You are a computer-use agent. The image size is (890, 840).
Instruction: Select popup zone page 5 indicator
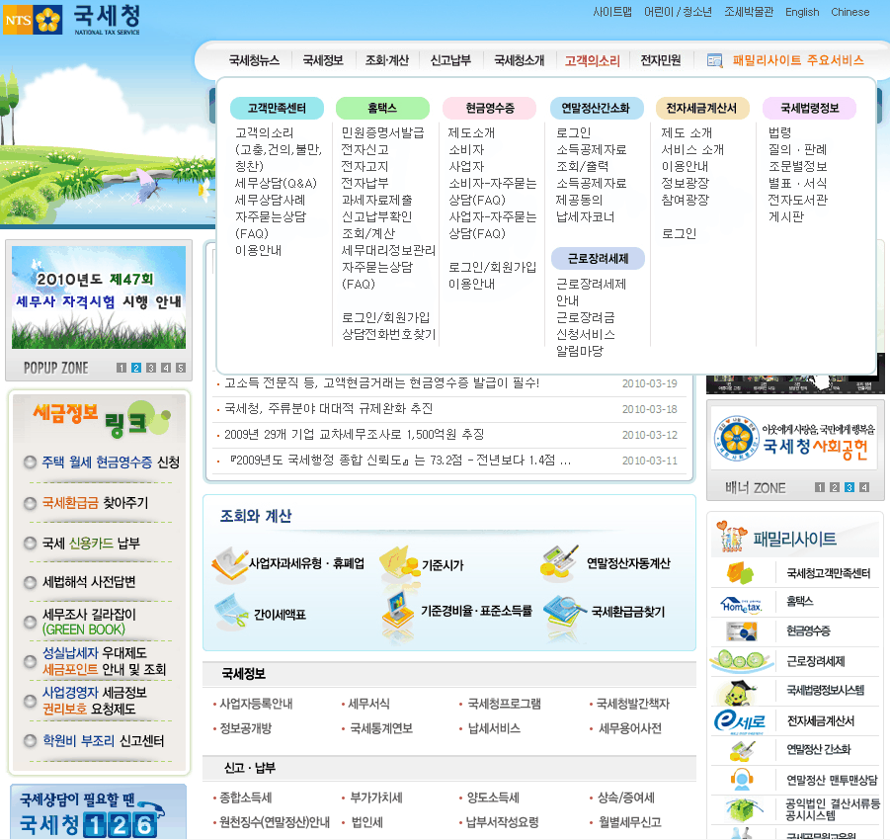pyautogui.click(x=181, y=369)
